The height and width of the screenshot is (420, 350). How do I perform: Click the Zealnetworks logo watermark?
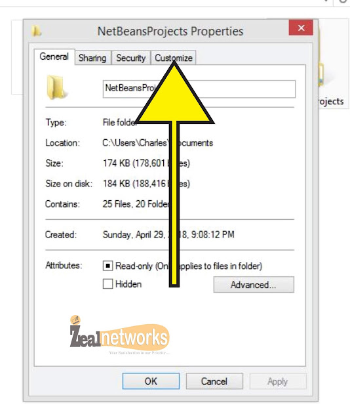coord(119,335)
